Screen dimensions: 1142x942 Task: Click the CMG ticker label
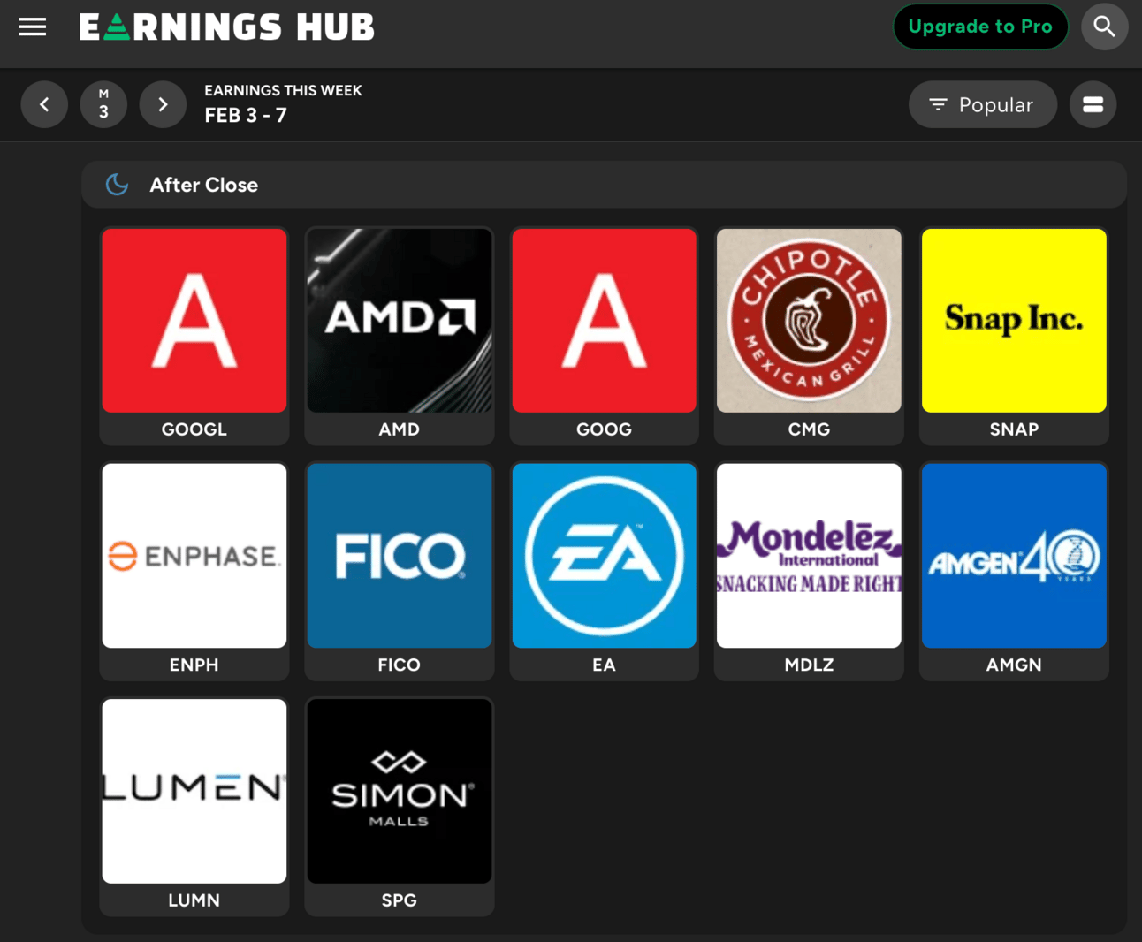coord(809,429)
